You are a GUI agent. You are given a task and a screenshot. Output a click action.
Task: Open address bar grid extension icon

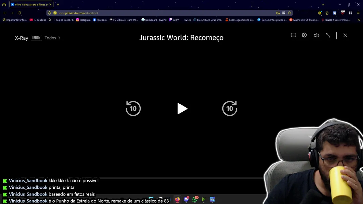coord(284,13)
